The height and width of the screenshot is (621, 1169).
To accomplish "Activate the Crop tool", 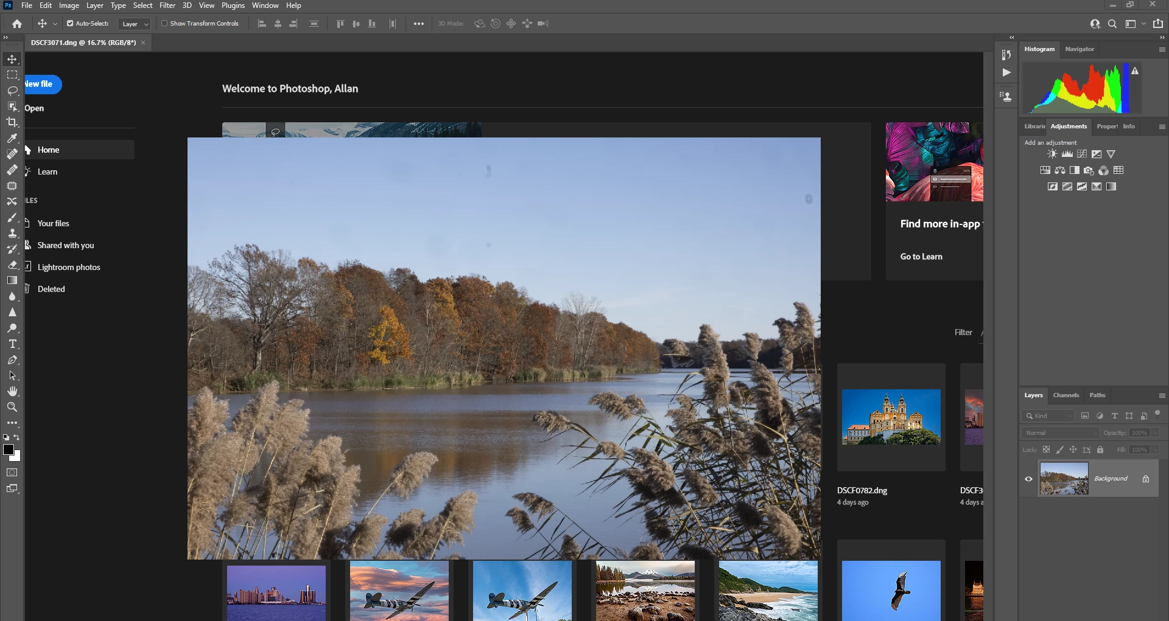I will [12, 122].
